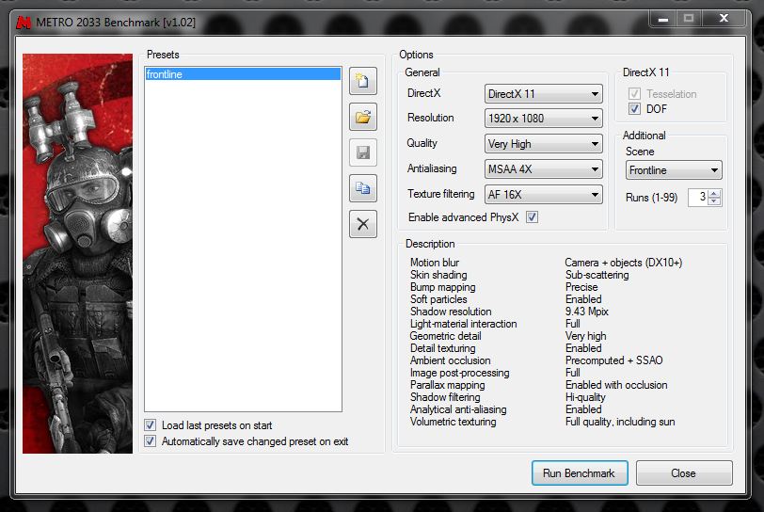Click the 'Ambient occlusion' label

[450, 360]
